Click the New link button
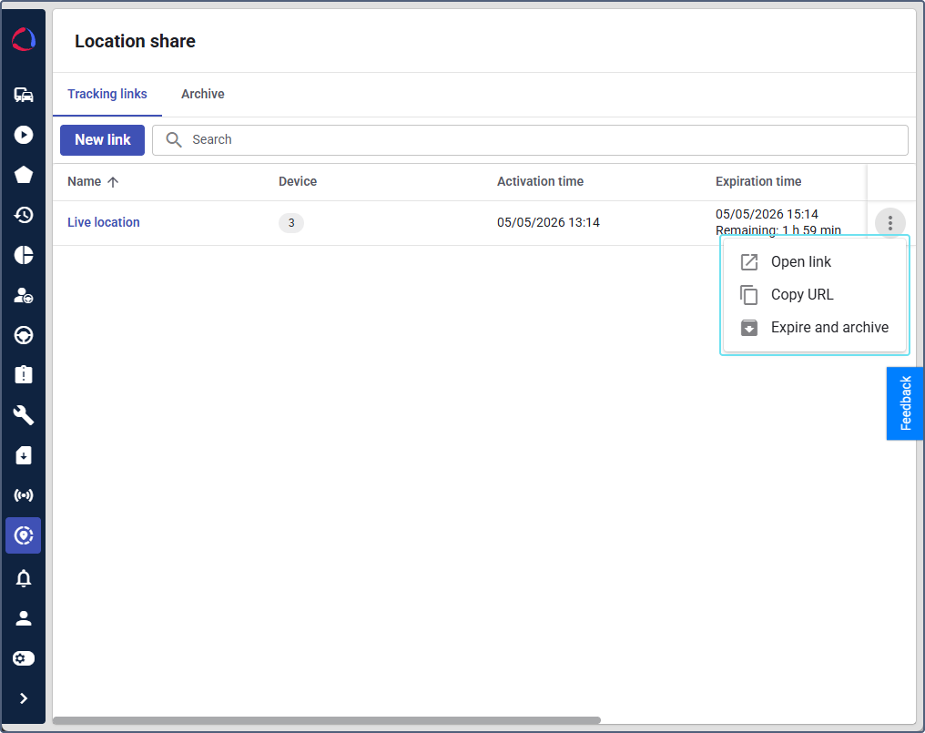 tap(103, 140)
